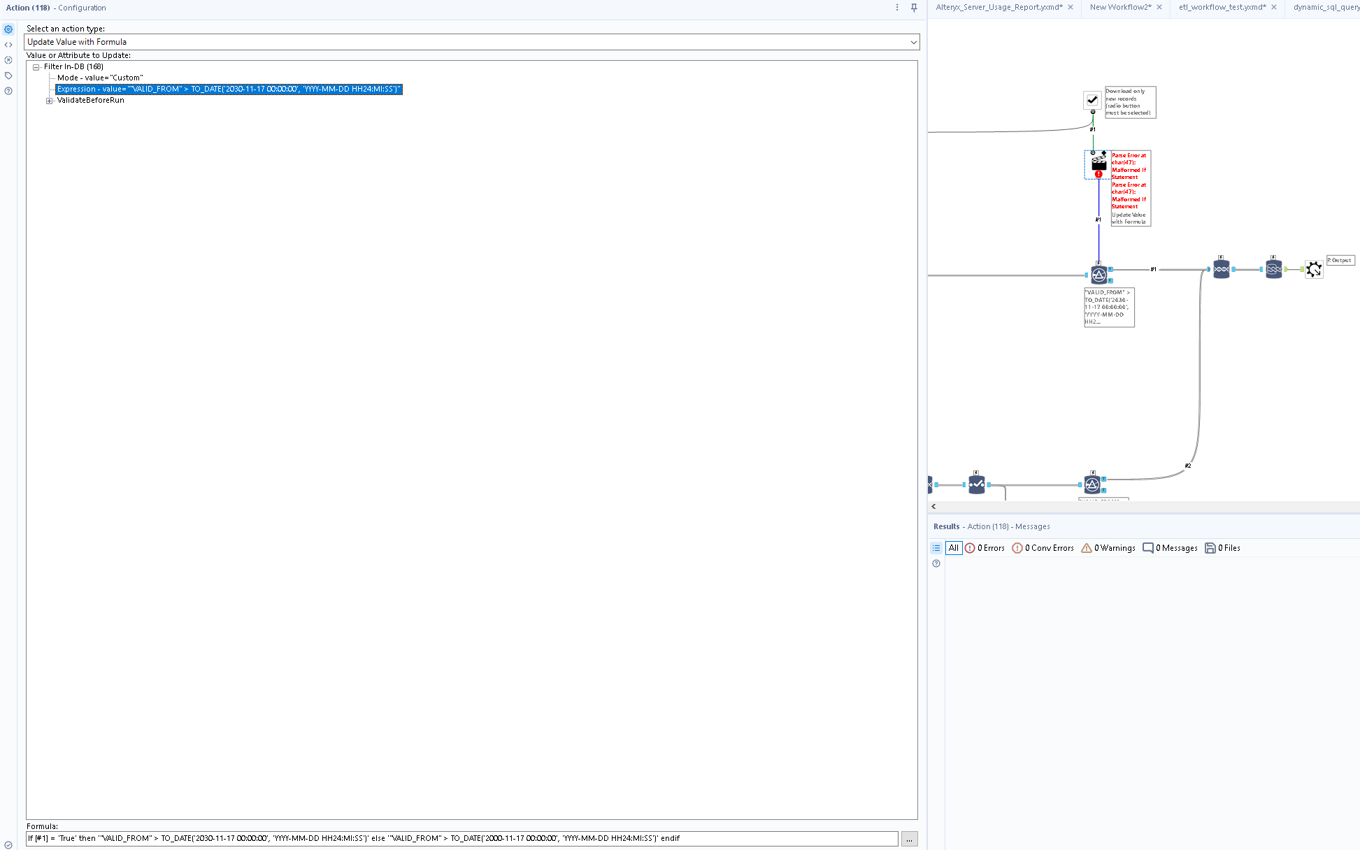Click the Parse Error annotation on Action tool
Image resolution: width=1360 pixels, height=850 pixels.
(1131, 189)
